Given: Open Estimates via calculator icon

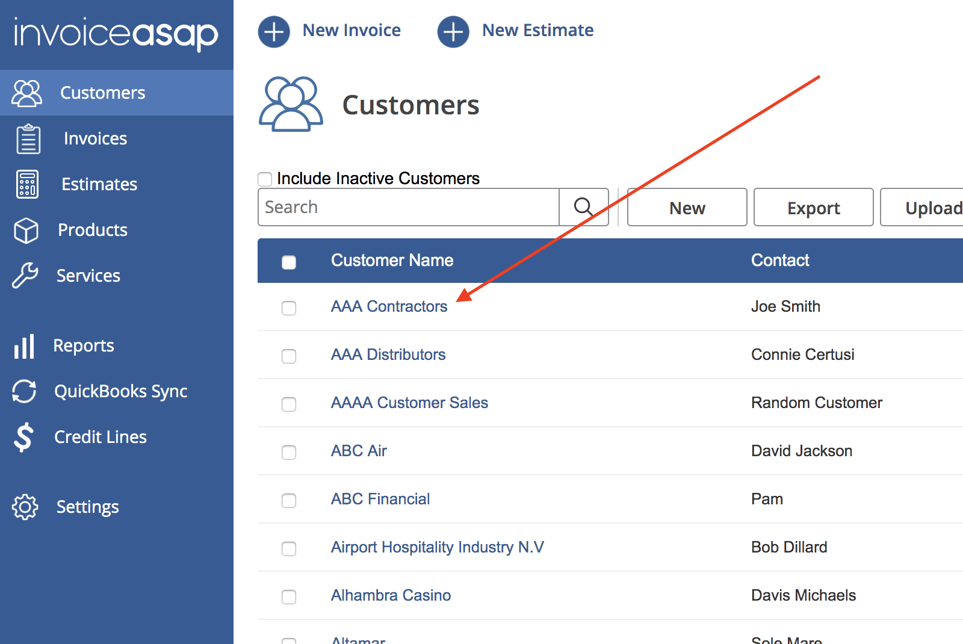Looking at the screenshot, I should [x=27, y=184].
